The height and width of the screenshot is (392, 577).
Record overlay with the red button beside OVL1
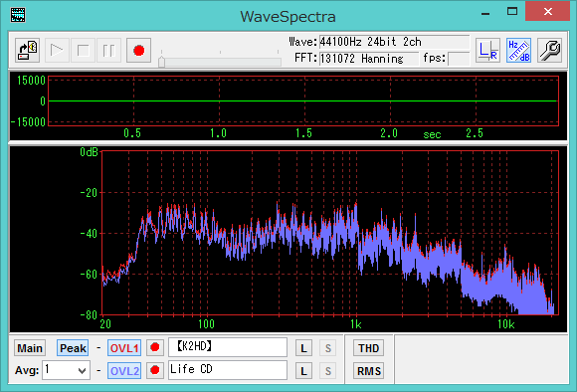[155, 347]
